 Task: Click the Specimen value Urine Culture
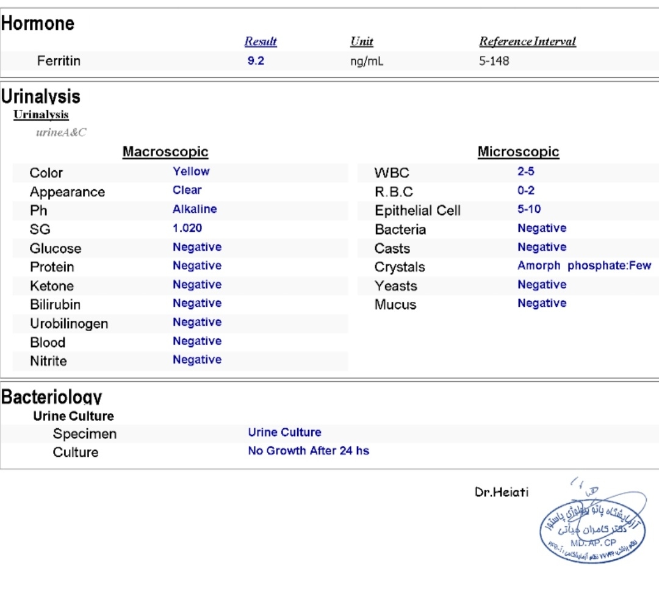pos(284,432)
